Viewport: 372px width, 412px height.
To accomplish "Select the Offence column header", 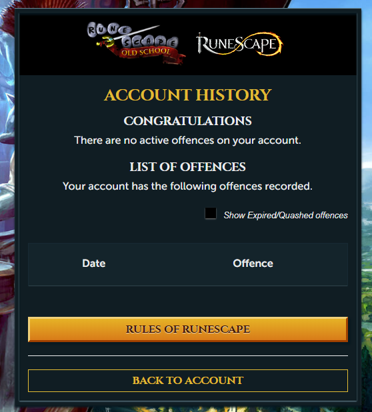I will tap(253, 264).
